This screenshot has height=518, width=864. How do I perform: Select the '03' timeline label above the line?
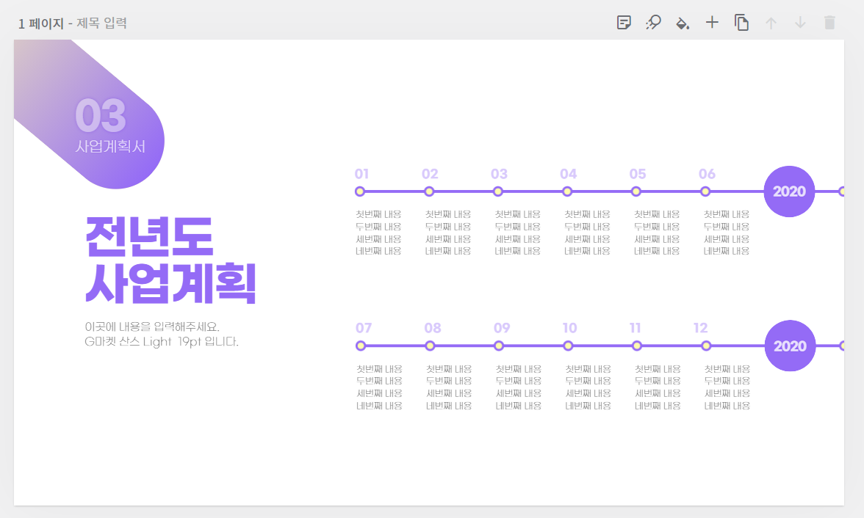[x=499, y=174]
